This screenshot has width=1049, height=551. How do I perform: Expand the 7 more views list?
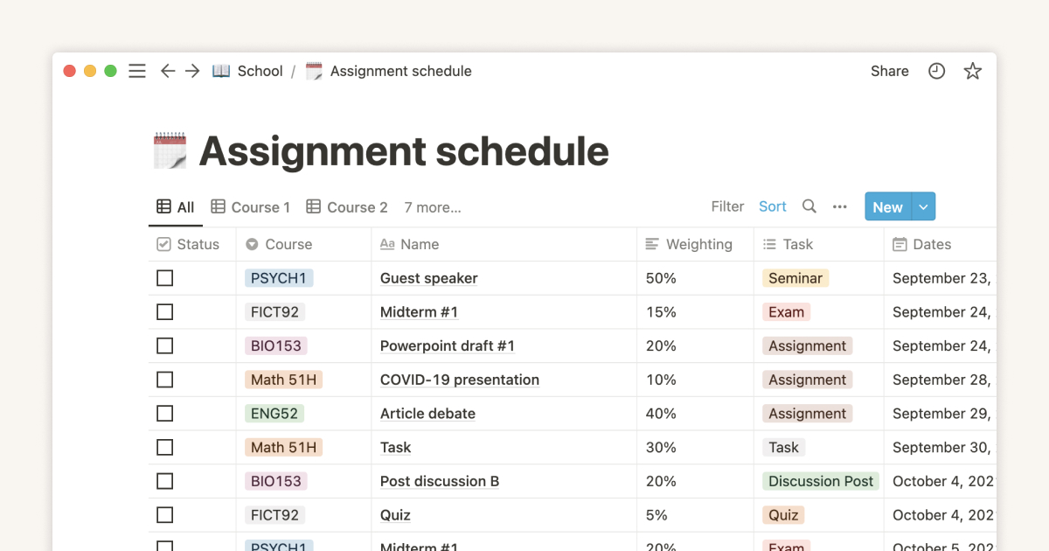tap(432, 207)
